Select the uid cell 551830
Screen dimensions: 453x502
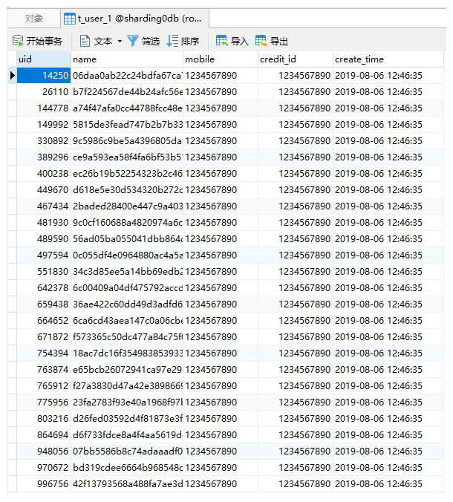coord(44,272)
